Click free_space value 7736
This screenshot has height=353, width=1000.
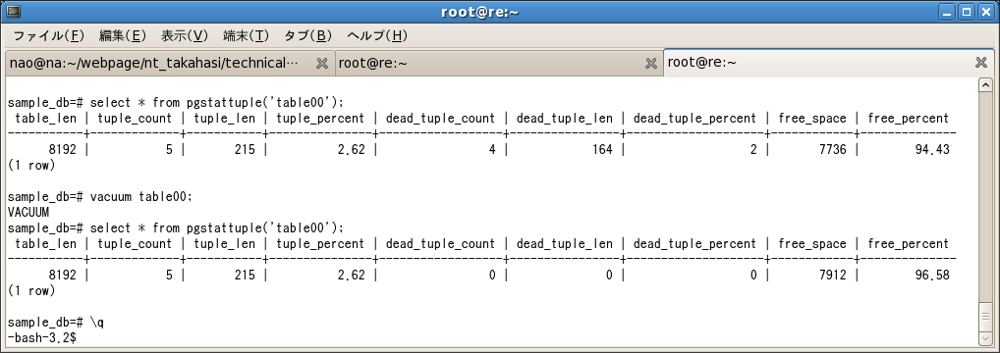click(x=833, y=150)
